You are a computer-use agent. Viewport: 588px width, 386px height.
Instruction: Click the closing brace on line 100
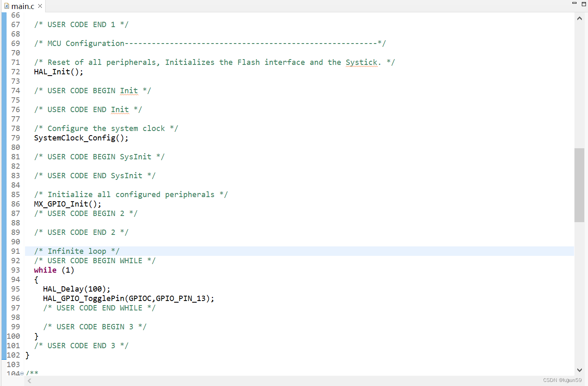click(36, 336)
